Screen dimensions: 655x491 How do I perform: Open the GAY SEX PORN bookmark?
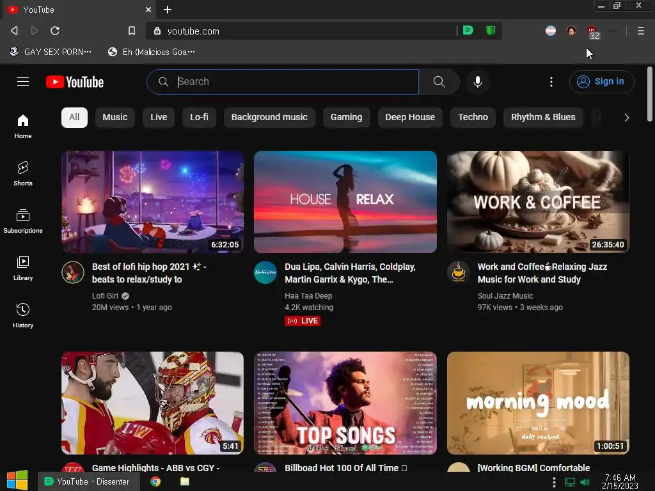coord(50,52)
